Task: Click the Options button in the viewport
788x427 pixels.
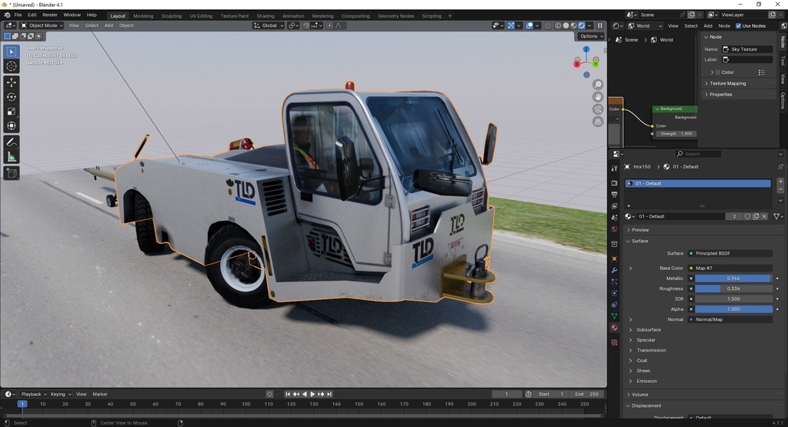Action: tap(590, 36)
